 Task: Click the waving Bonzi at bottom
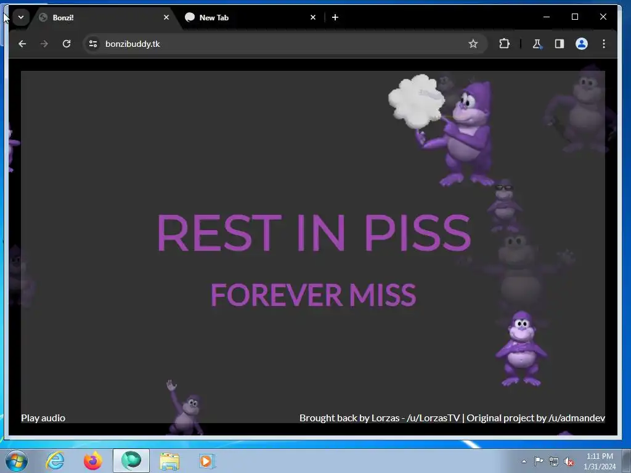[x=185, y=407]
